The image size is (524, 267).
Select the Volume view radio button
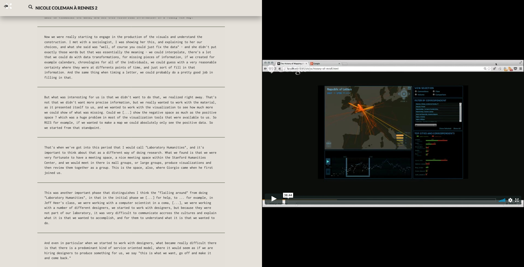[416, 95]
